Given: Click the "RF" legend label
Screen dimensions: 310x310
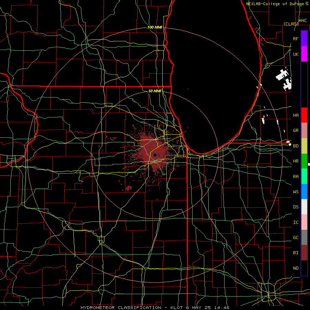Looking at the screenshot, I should [x=296, y=39].
